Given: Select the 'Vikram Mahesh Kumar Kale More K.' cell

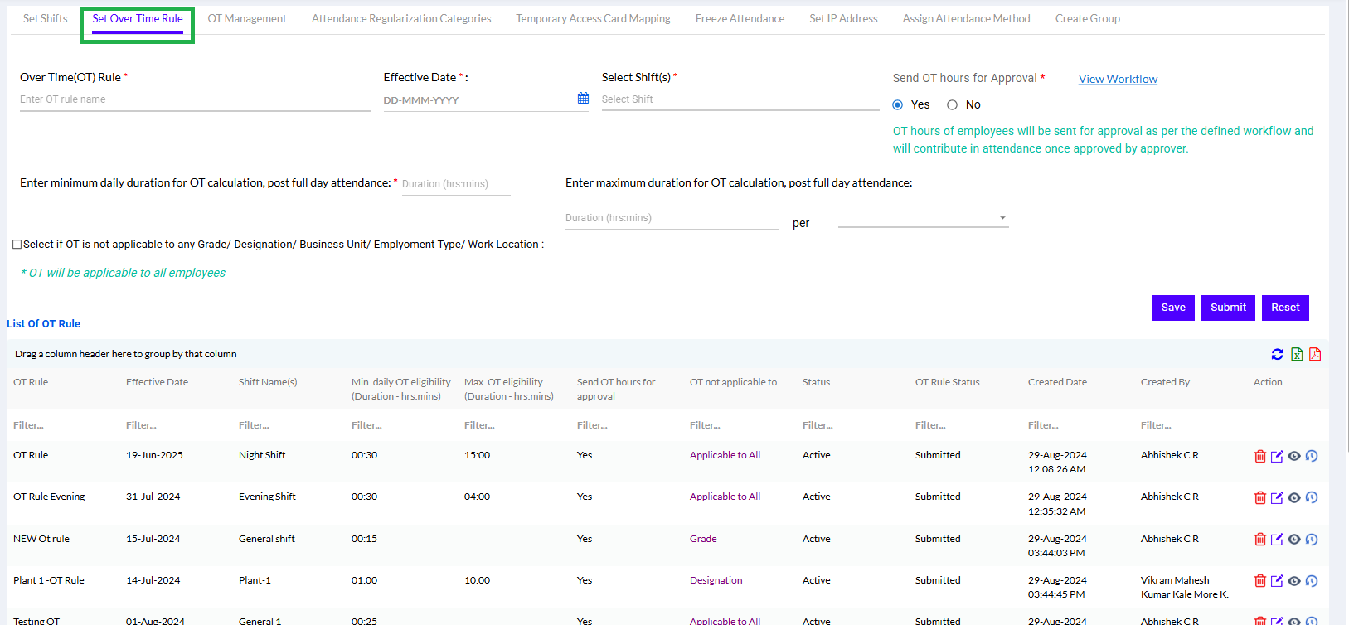Looking at the screenshot, I should [1184, 587].
